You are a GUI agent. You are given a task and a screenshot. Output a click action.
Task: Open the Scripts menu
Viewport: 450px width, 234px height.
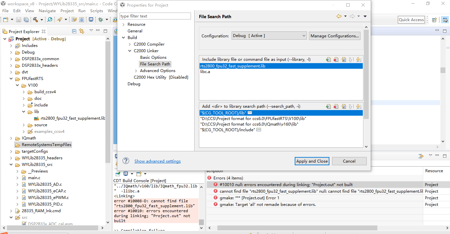pyautogui.click(x=96, y=11)
